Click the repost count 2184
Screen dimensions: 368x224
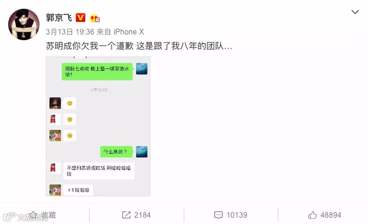coord(142,215)
